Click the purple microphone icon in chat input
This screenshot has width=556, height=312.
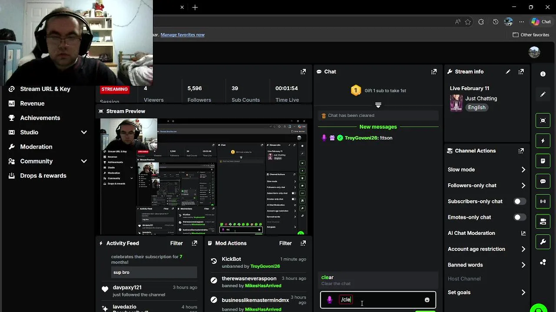click(330, 299)
